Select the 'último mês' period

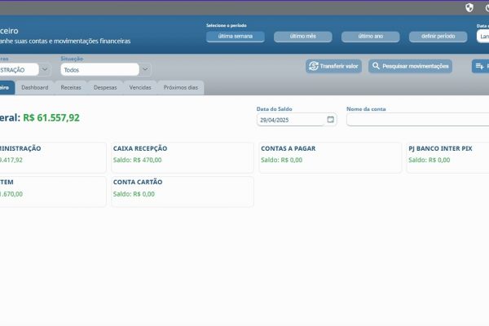point(303,37)
